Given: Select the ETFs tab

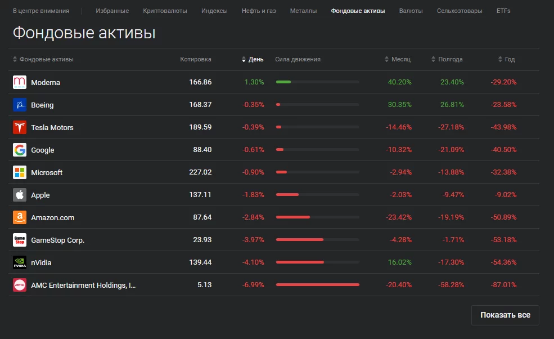Looking at the screenshot, I should [x=503, y=11].
